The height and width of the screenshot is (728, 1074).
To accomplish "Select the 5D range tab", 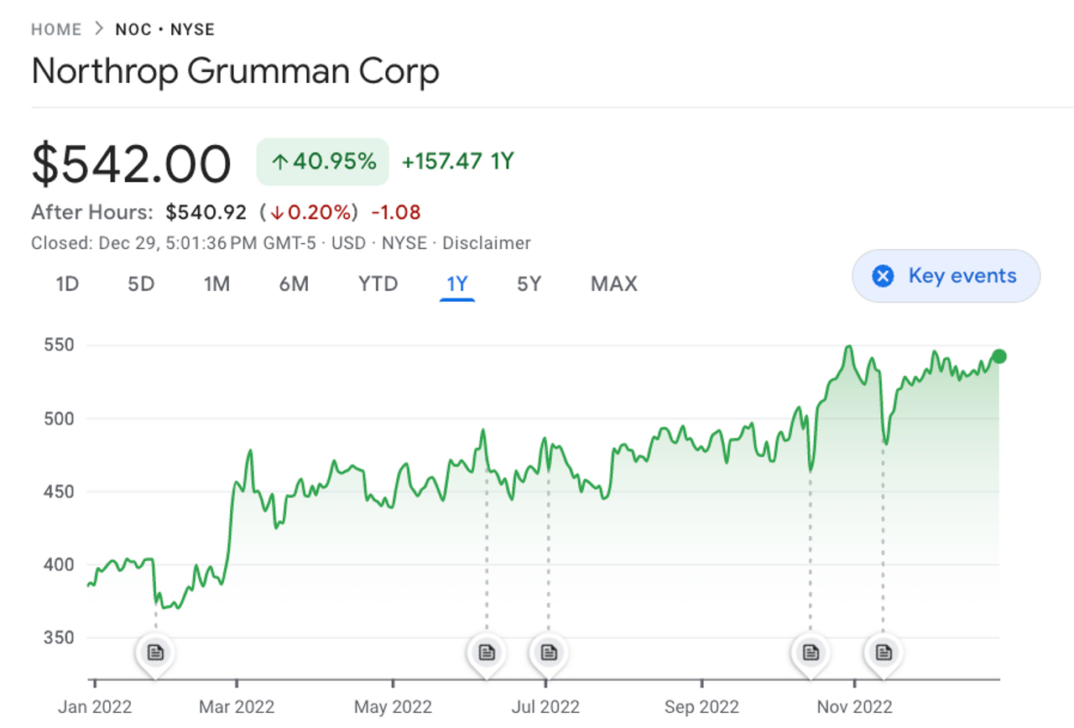I will (141, 284).
